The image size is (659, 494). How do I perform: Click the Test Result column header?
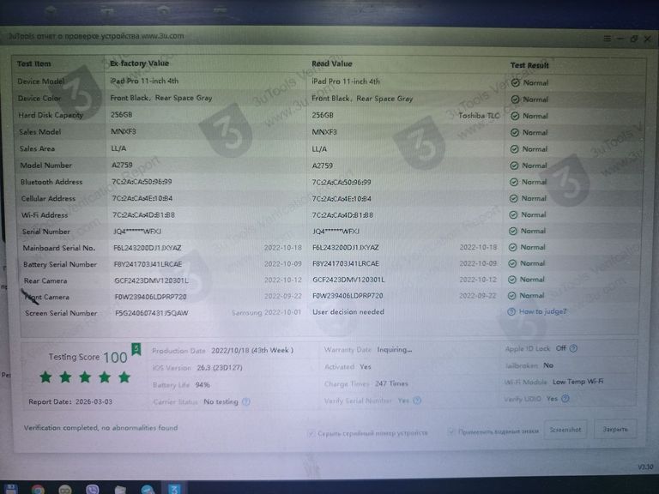529,65
